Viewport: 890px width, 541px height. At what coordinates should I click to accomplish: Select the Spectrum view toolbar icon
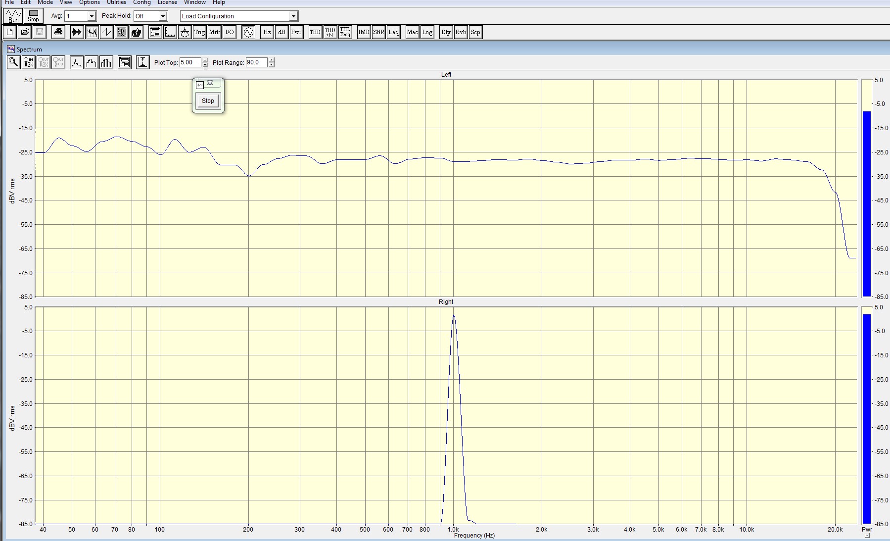[x=92, y=32]
